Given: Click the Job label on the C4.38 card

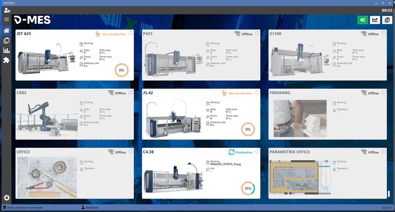Looking at the screenshot, I should (212, 168).
